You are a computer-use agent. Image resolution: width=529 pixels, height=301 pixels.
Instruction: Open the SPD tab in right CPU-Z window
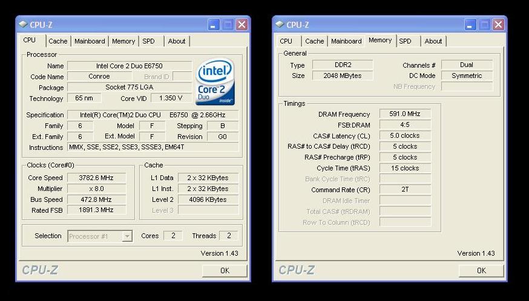coord(405,41)
